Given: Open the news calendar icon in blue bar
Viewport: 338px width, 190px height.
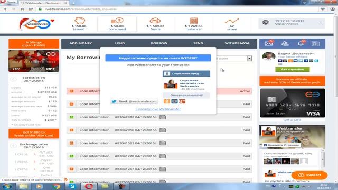Looking at the screenshot, I should click(315, 44).
